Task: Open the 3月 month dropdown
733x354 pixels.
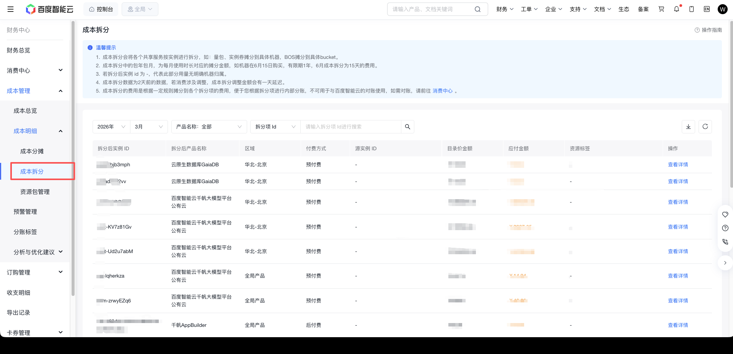Action: 149,127
